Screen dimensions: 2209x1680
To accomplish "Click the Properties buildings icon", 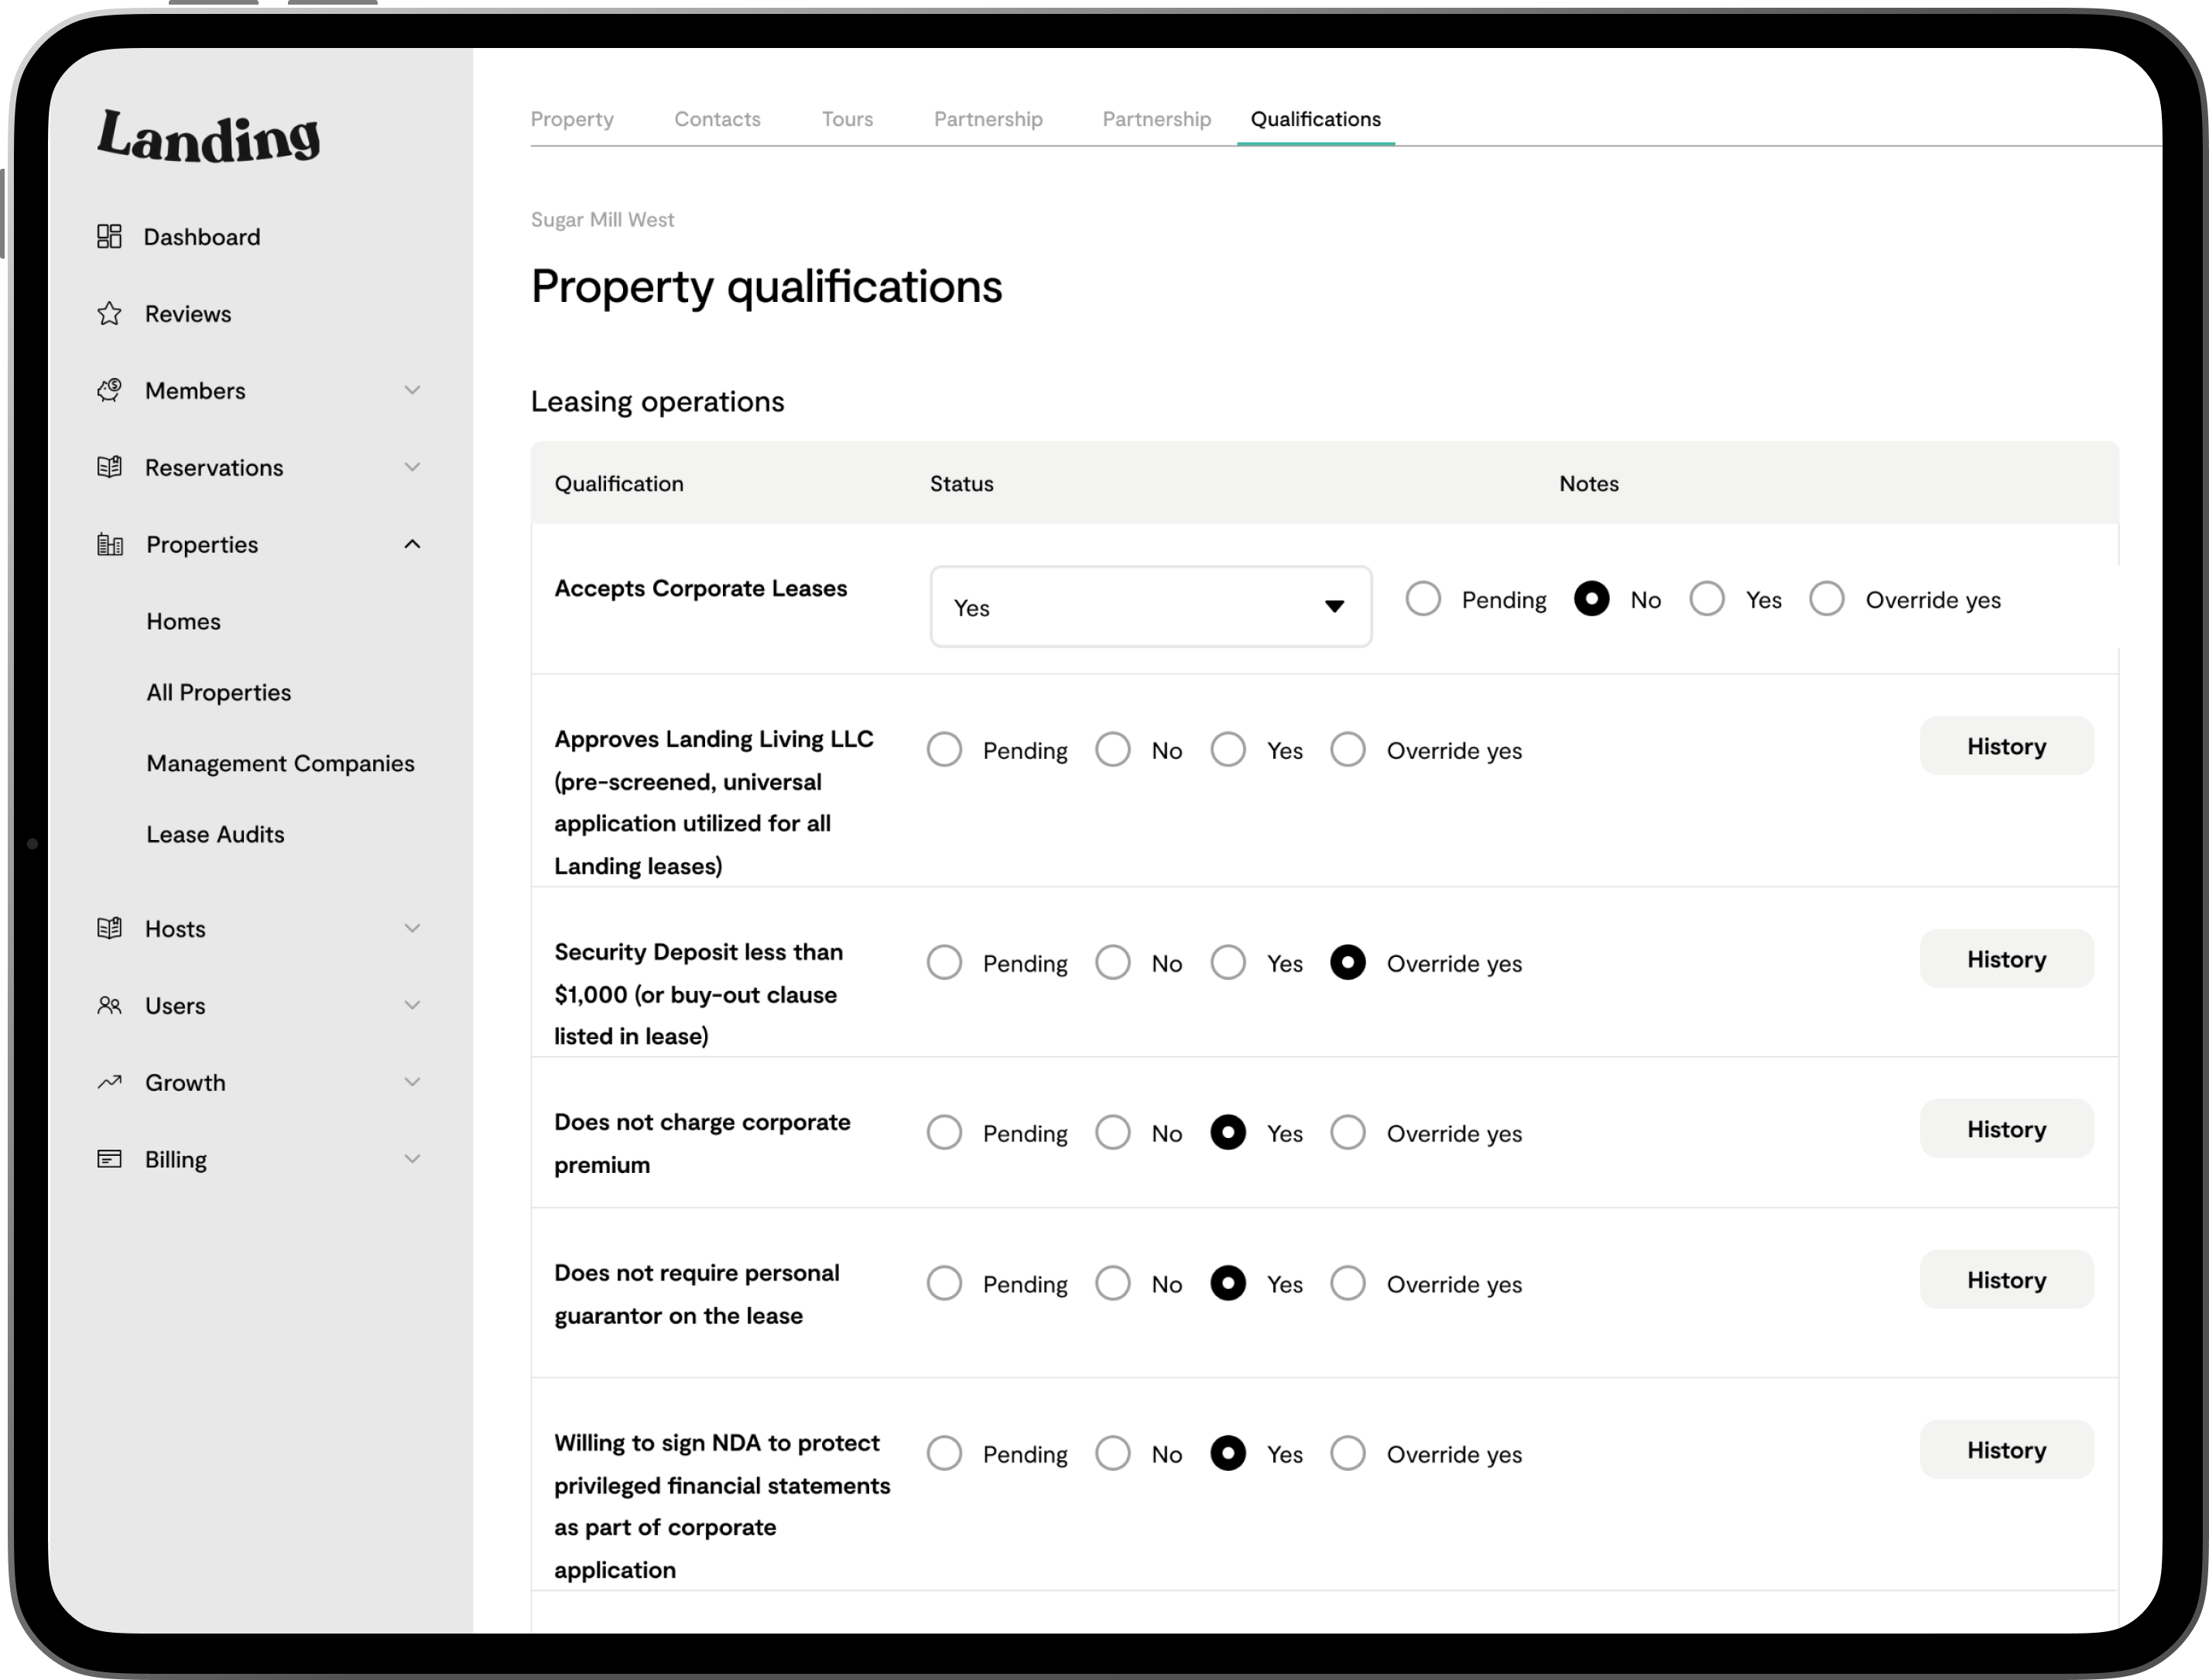I will coord(109,544).
